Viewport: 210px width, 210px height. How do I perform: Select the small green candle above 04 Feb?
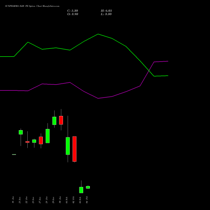tap(88, 187)
